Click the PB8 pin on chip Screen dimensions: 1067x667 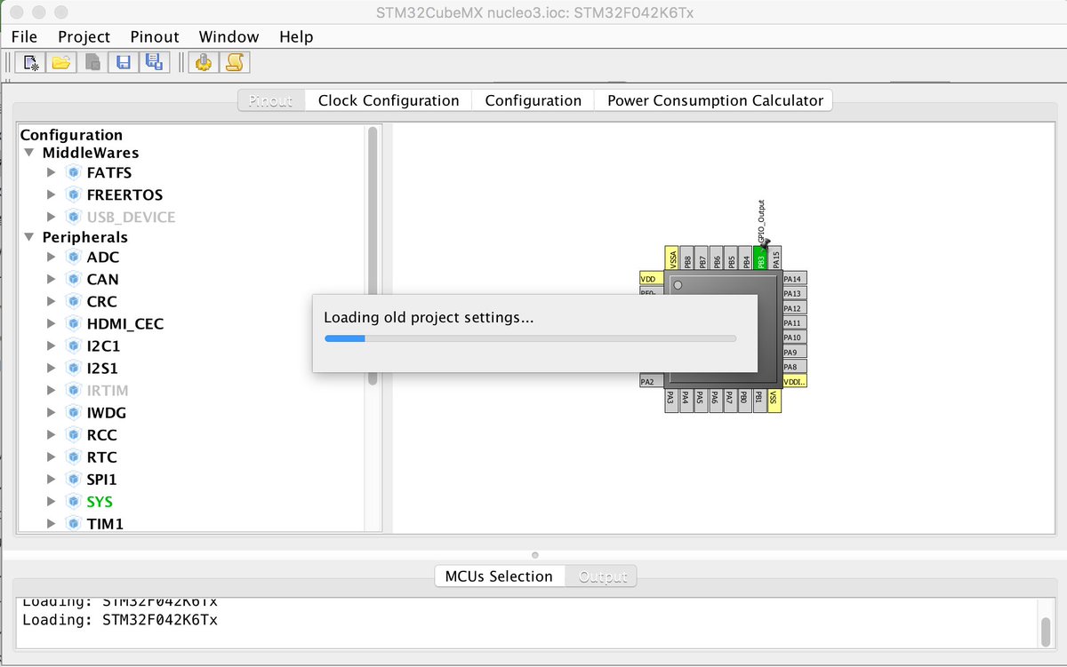[x=687, y=258]
